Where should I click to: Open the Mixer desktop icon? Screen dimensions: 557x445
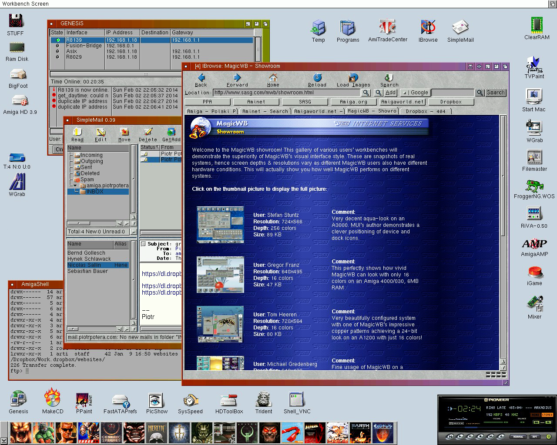pos(534,307)
